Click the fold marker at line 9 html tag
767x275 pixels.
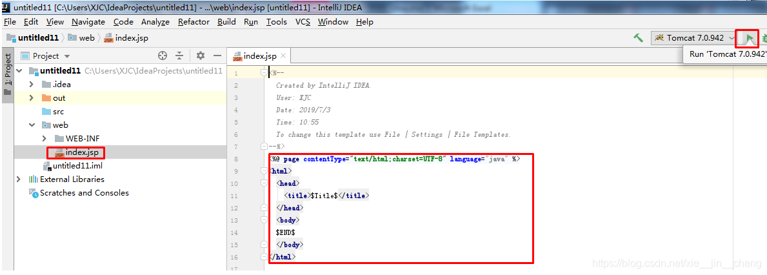click(264, 171)
